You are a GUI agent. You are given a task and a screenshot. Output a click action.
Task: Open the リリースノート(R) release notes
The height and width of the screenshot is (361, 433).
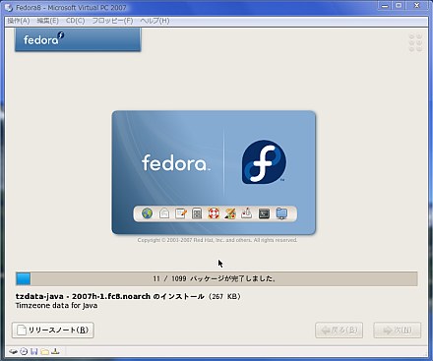coord(53,331)
